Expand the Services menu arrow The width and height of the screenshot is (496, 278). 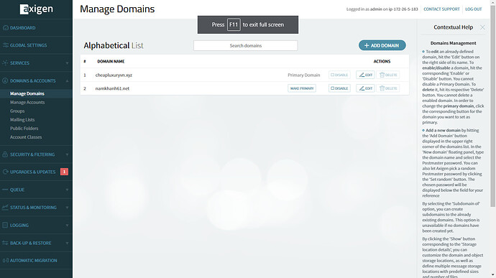pos(67,63)
